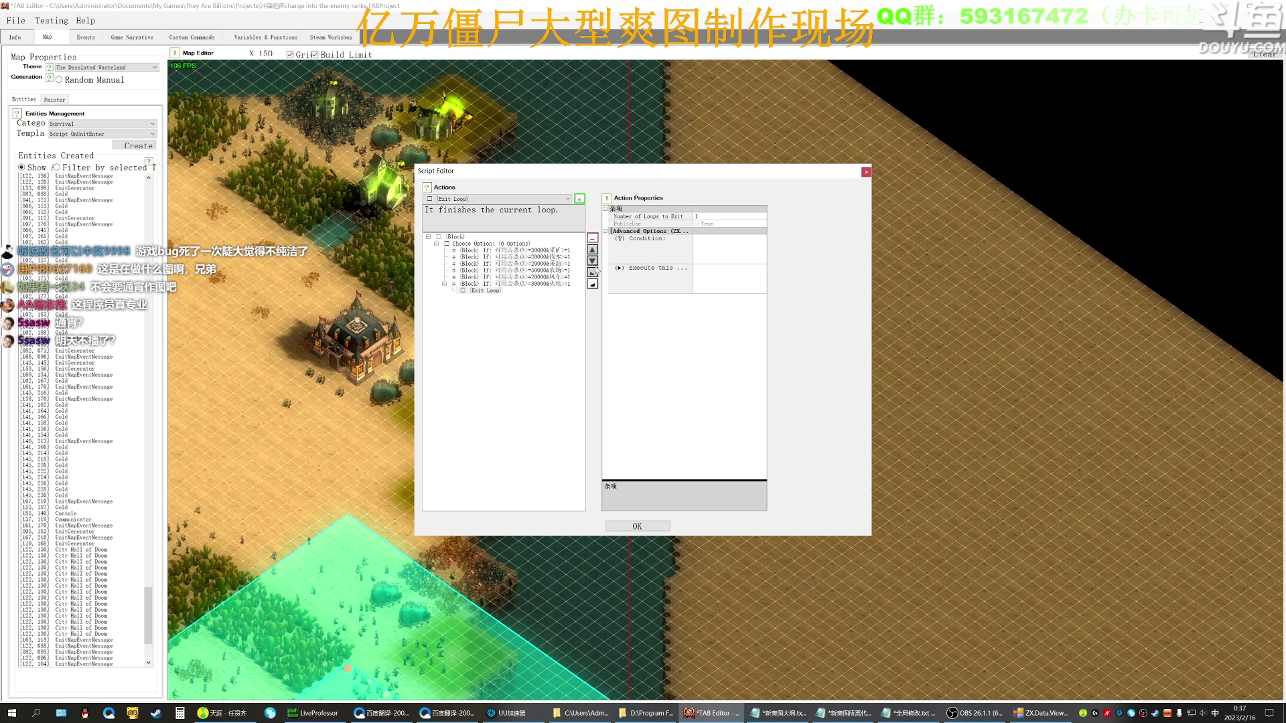Screen dimensions: 1286x723
Task: Toggle the Build Limit checkbox
Action: 315,55
